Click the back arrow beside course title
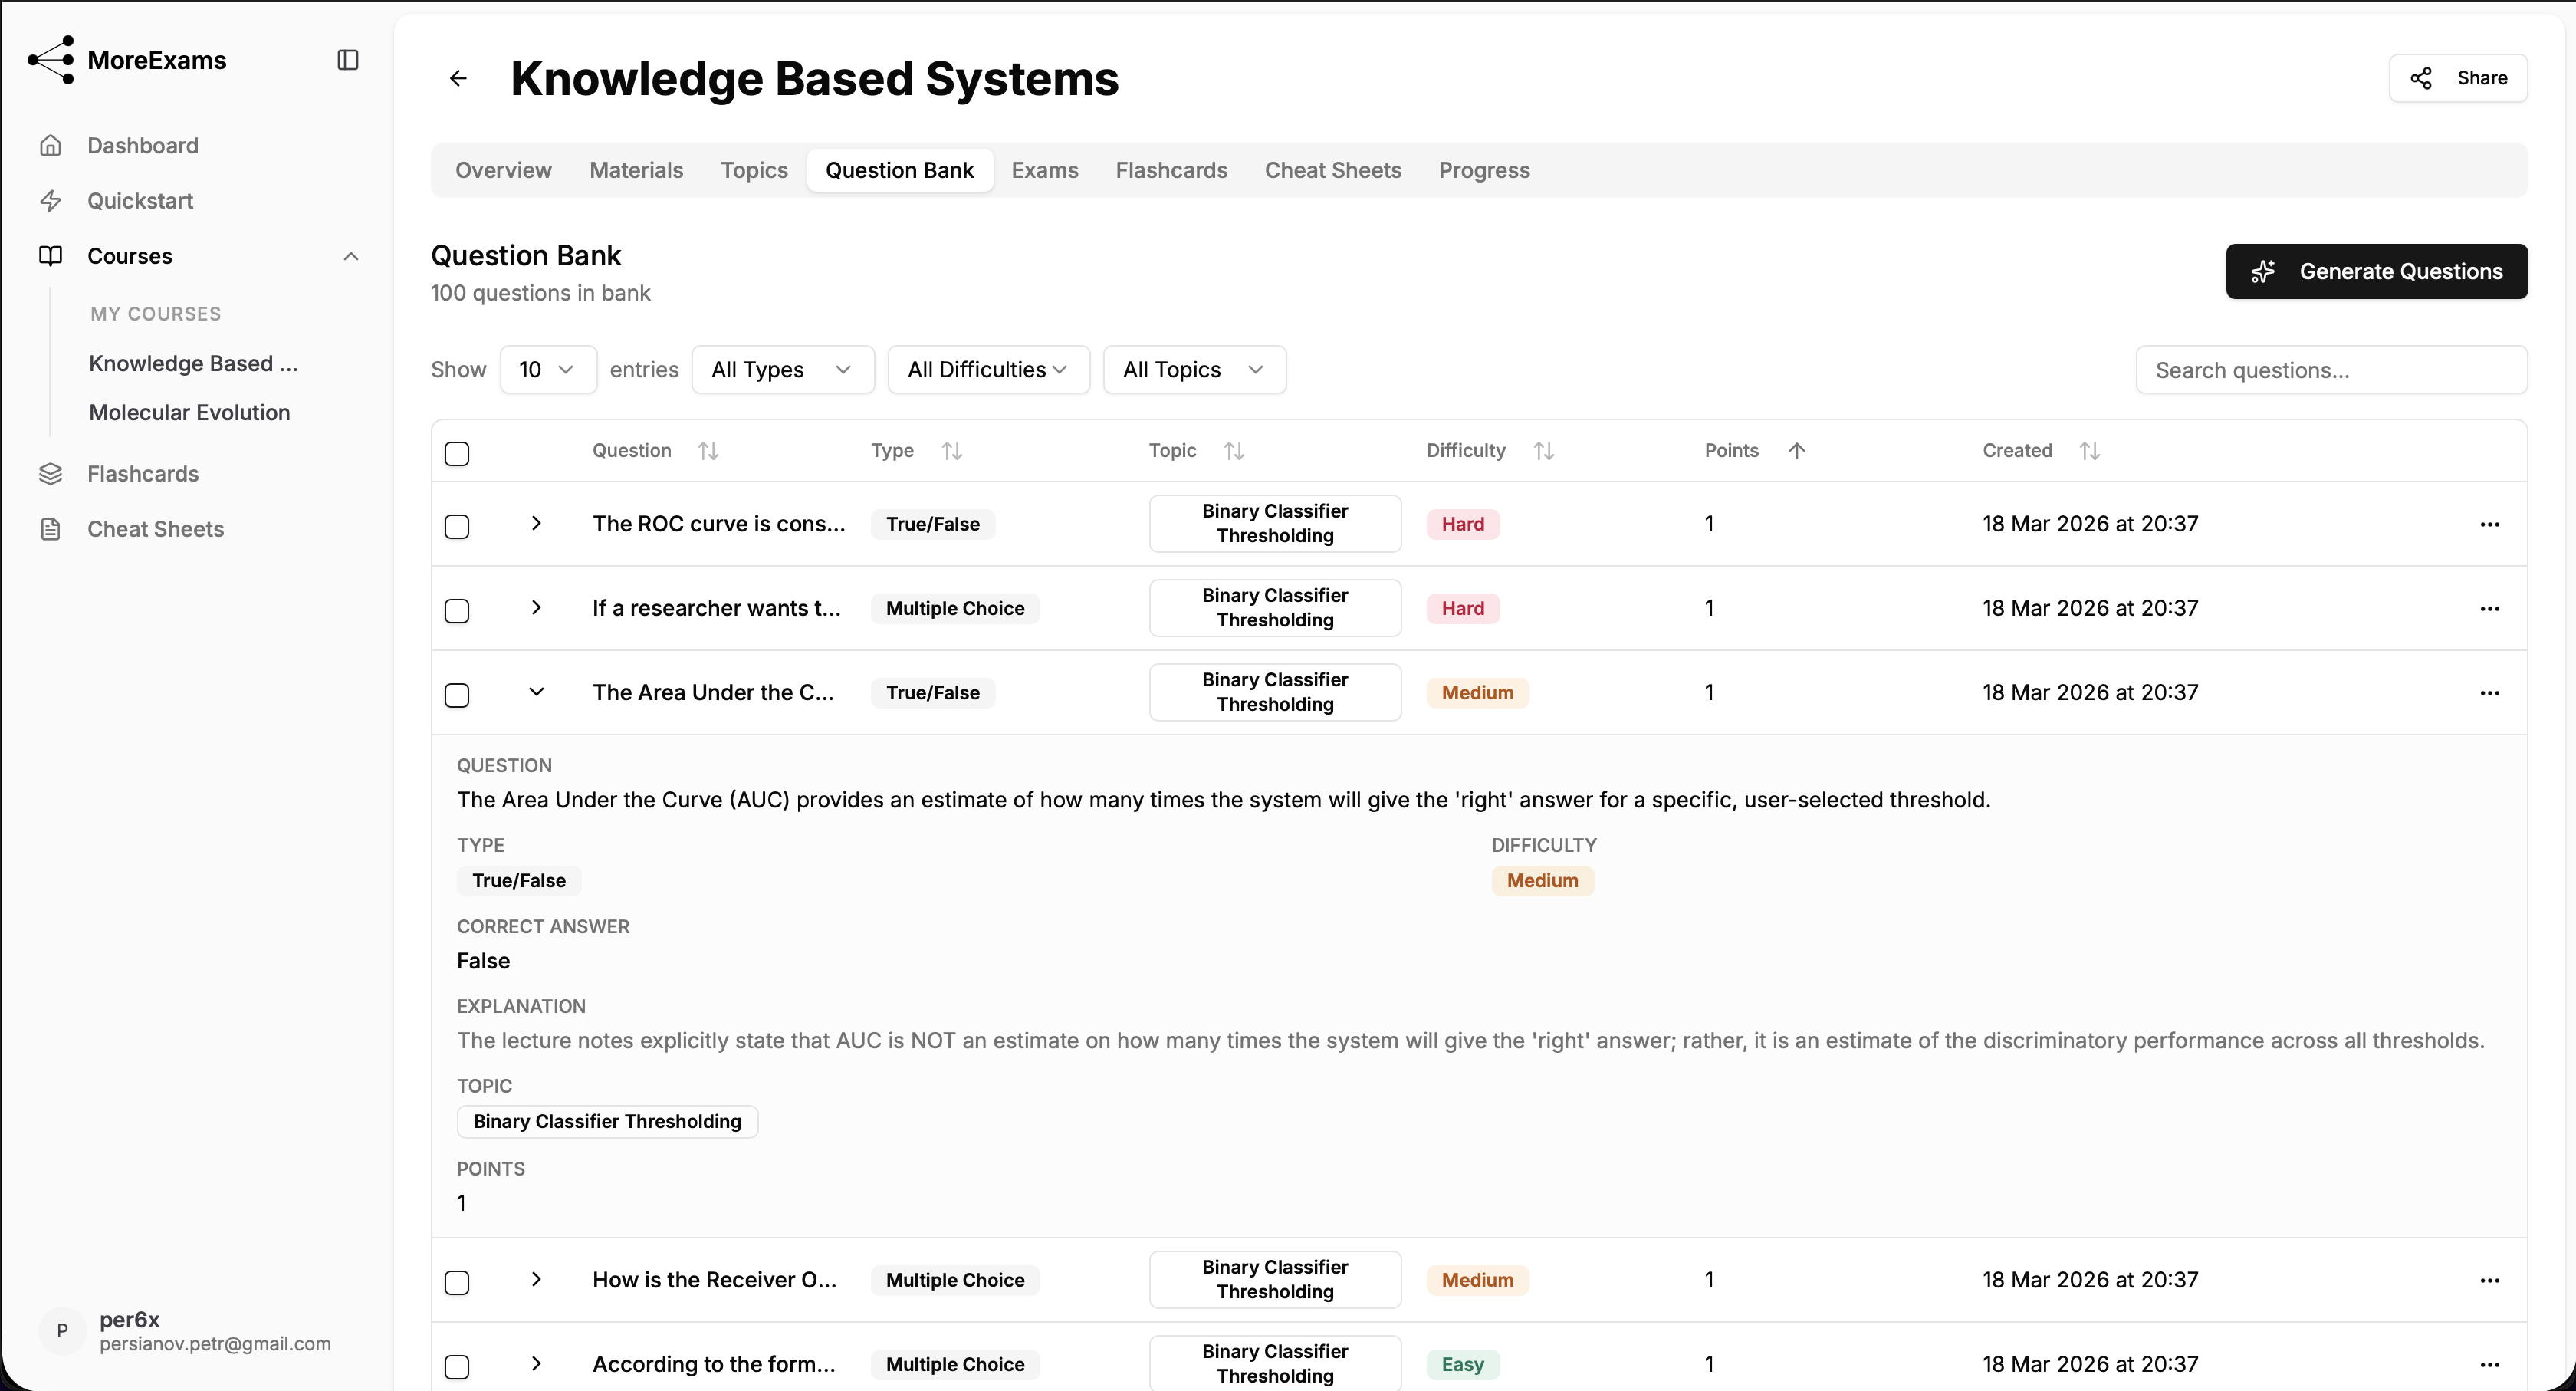The image size is (2576, 1391). click(x=458, y=78)
